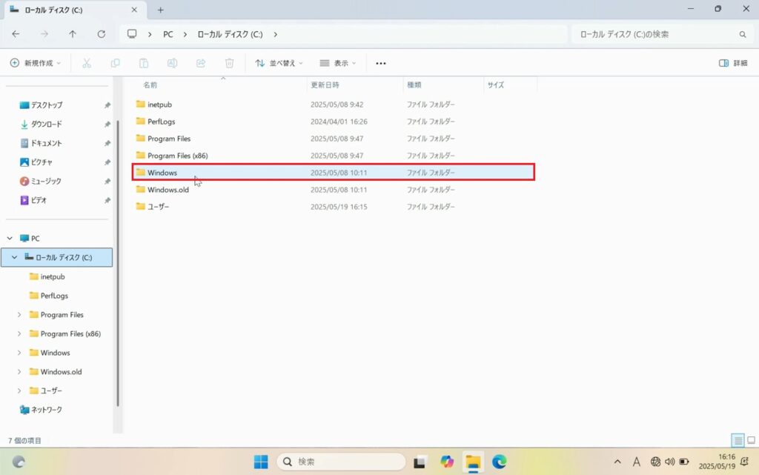759x475 pixels.
Task: Launch Microsoft Edge from taskbar
Action: point(499,462)
